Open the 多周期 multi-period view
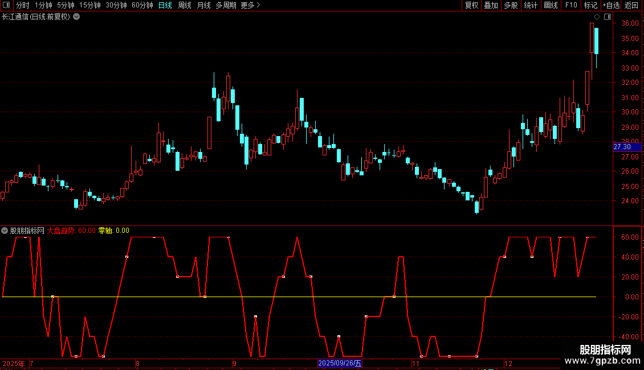Viewport: 644px width, 370px height. (x=226, y=5)
